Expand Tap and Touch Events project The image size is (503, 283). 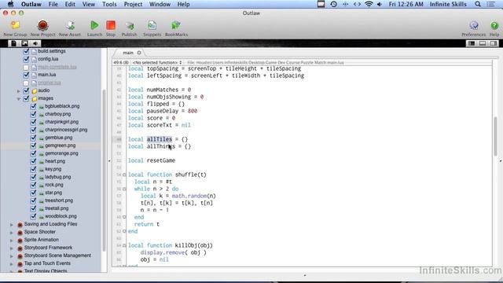pos(12,264)
